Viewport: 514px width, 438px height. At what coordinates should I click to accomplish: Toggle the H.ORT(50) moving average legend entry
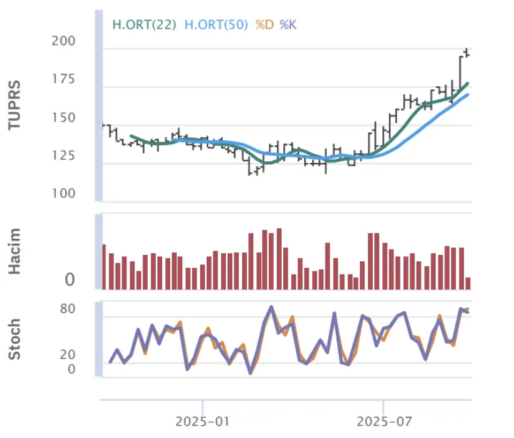click(x=216, y=25)
